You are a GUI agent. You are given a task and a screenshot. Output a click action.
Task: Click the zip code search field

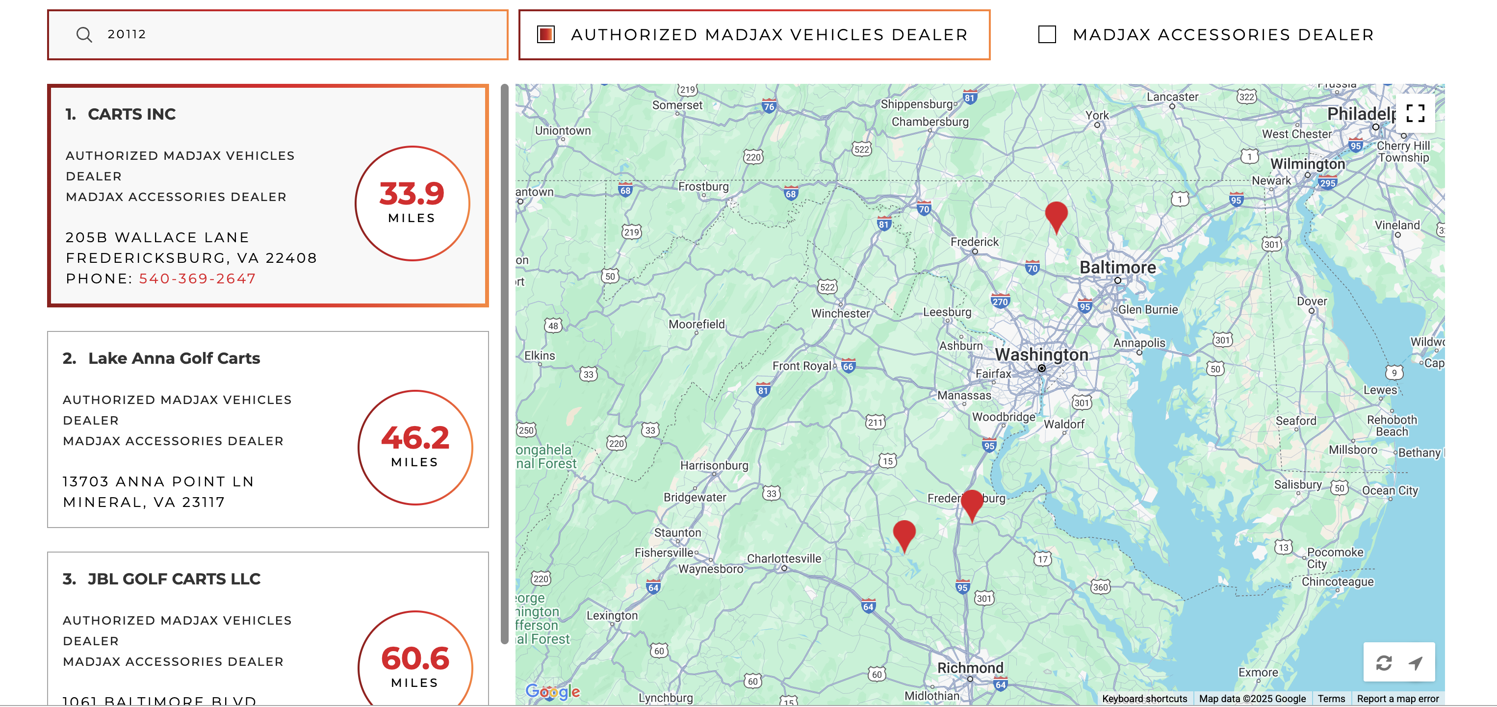coord(278,35)
